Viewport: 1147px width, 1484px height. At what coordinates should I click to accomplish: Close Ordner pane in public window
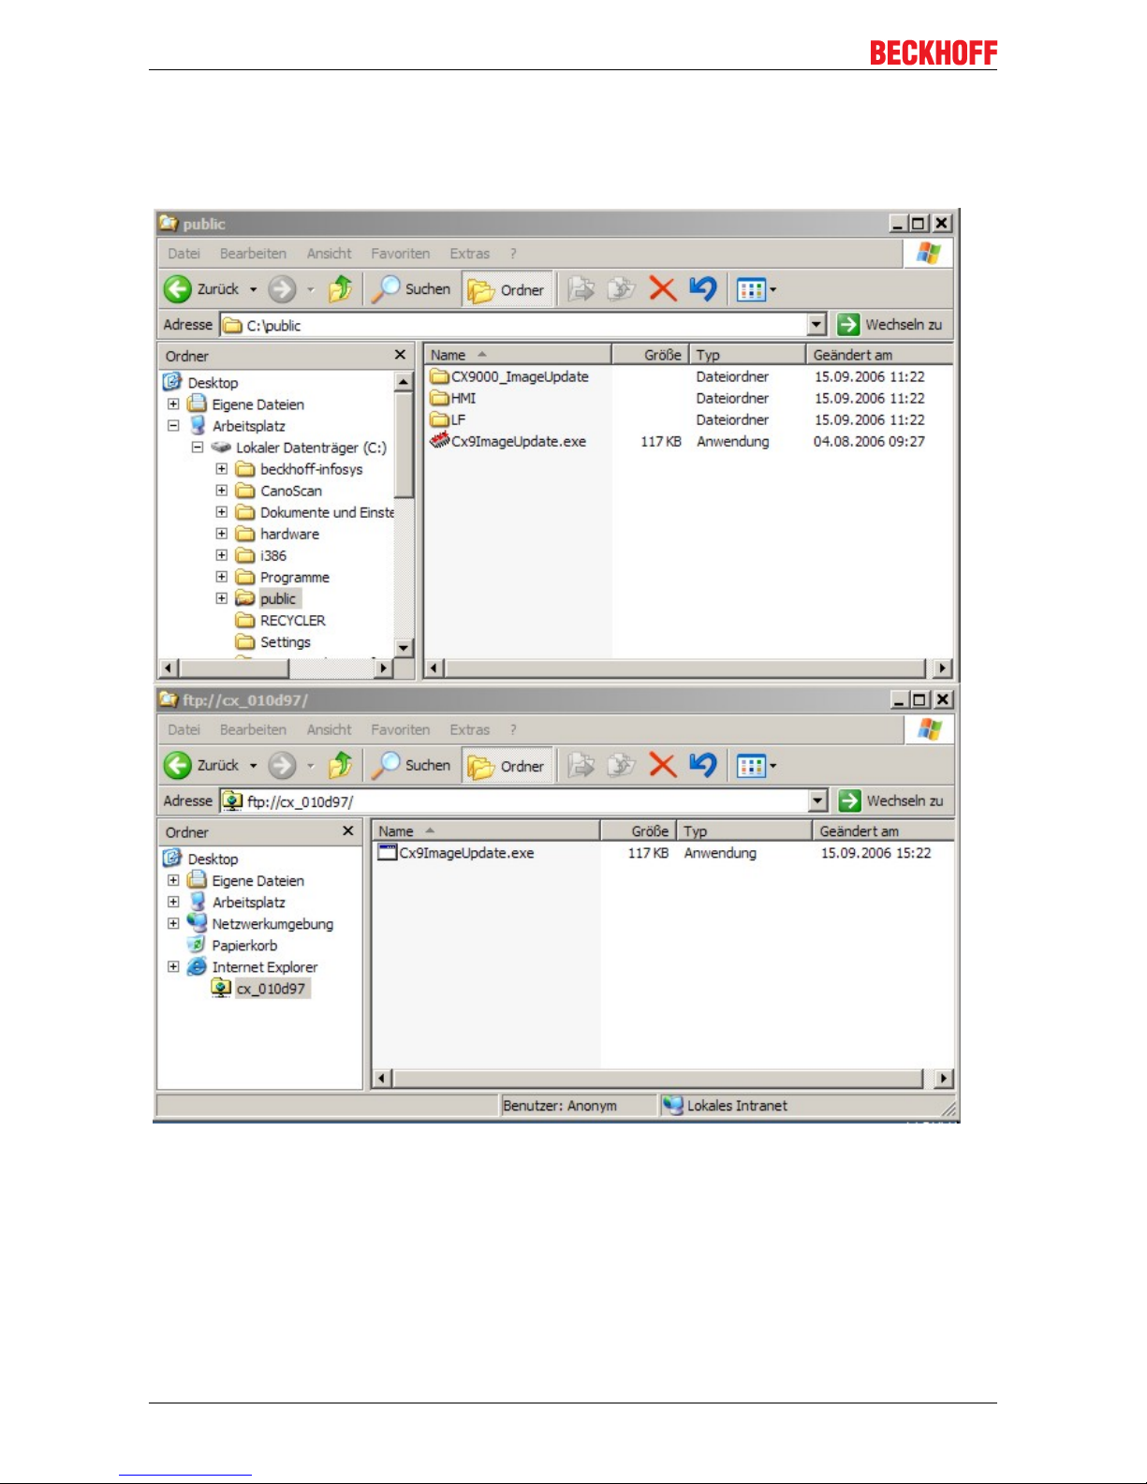coord(401,355)
